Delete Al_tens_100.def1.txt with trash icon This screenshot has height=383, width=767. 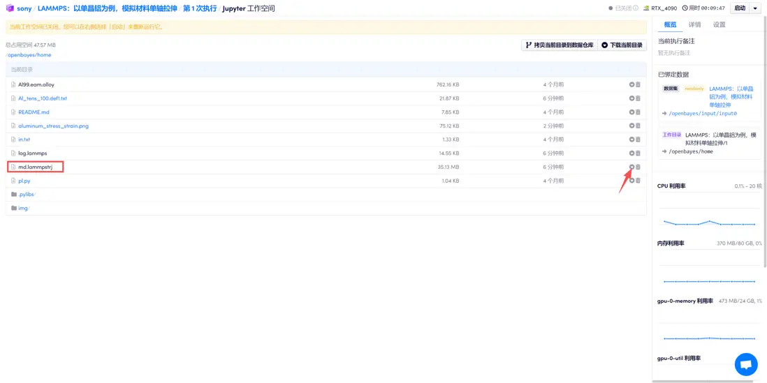click(x=638, y=98)
